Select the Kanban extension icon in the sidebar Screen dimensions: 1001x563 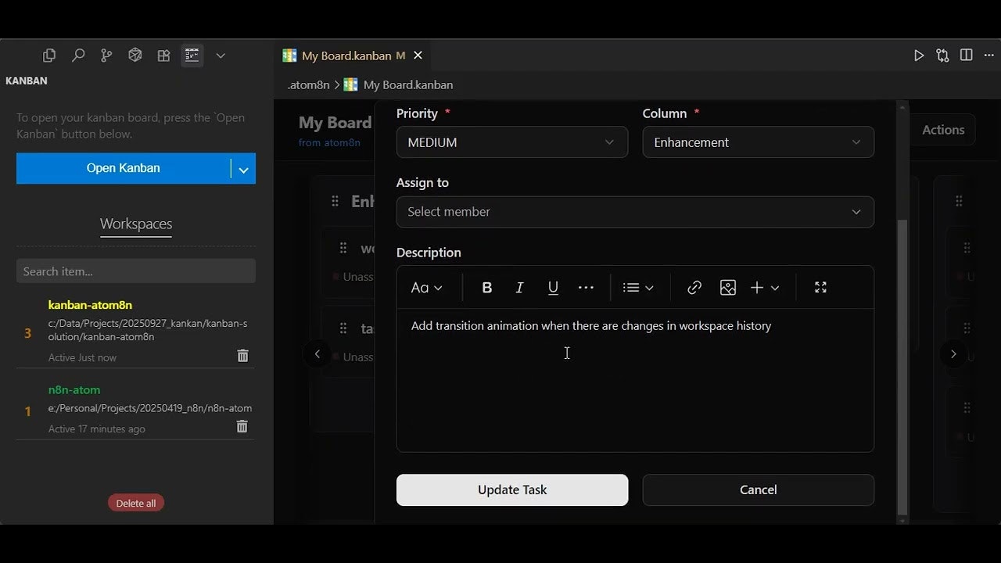pos(192,55)
